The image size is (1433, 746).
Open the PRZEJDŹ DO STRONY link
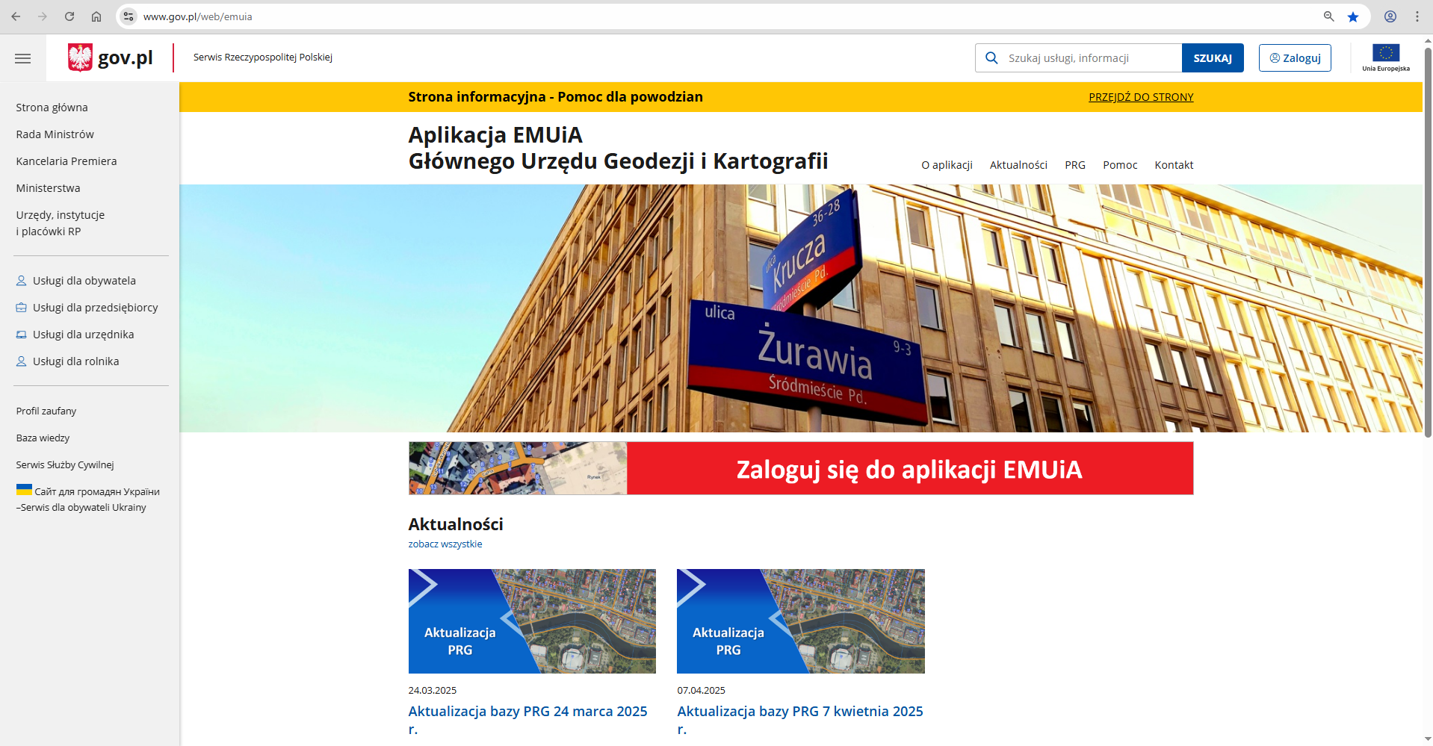pos(1140,97)
